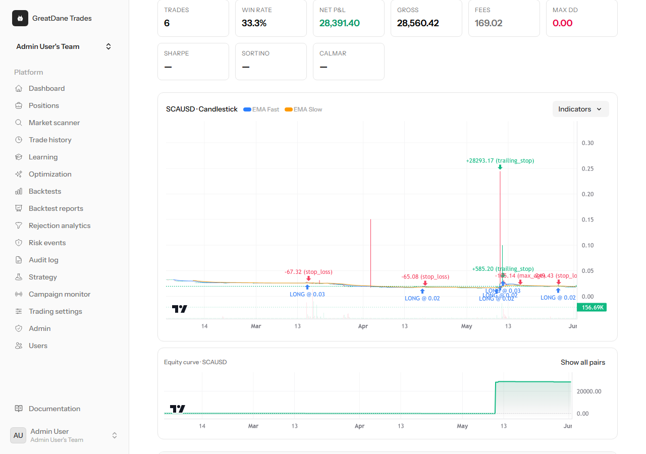Expand the Admin User account menu

tap(64, 435)
